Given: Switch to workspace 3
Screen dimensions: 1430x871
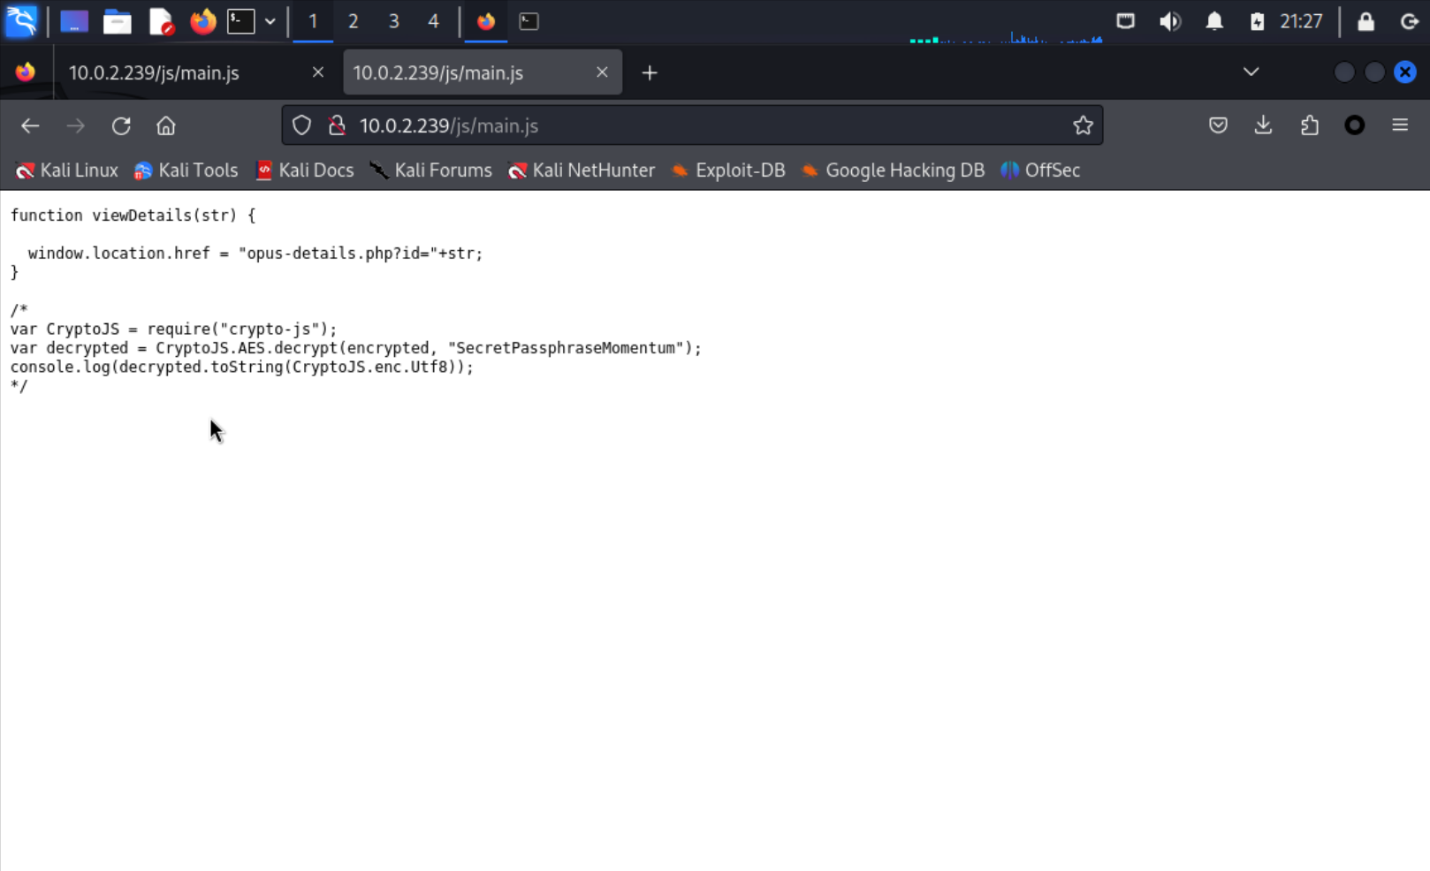Looking at the screenshot, I should [x=394, y=21].
